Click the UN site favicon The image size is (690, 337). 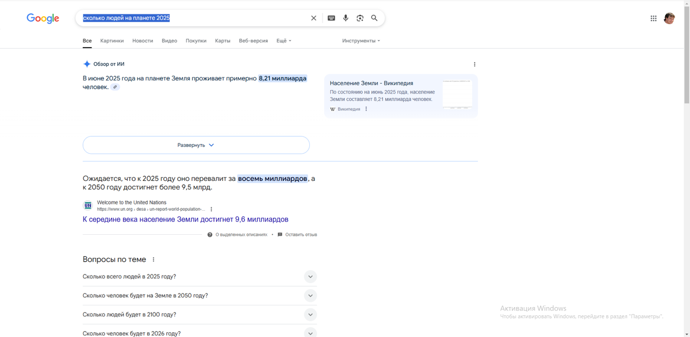coord(88,206)
